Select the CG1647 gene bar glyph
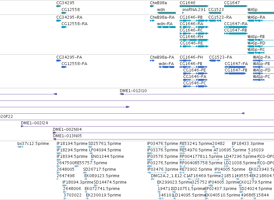274x200 pixels. click(236, 6)
